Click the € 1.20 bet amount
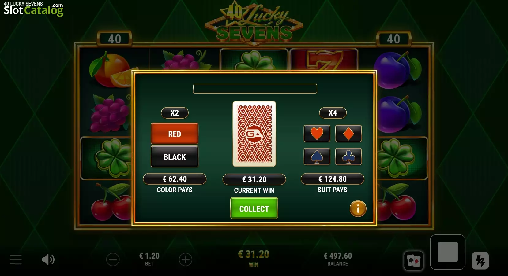508x276 pixels. (149, 256)
